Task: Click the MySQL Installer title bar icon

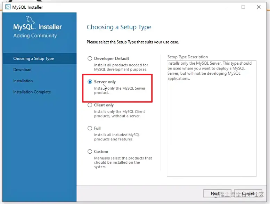Action: [x=8, y=7]
